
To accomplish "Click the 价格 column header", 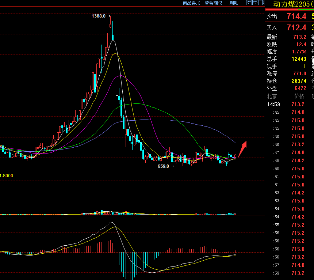I will (299, 97).
